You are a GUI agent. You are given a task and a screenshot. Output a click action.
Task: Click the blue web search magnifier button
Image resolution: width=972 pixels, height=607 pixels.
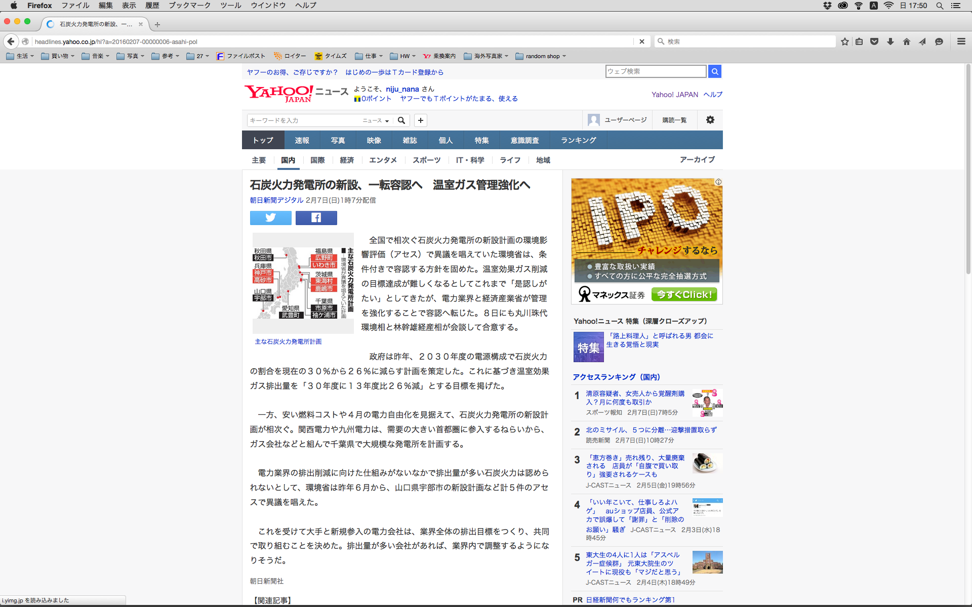(x=715, y=71)
